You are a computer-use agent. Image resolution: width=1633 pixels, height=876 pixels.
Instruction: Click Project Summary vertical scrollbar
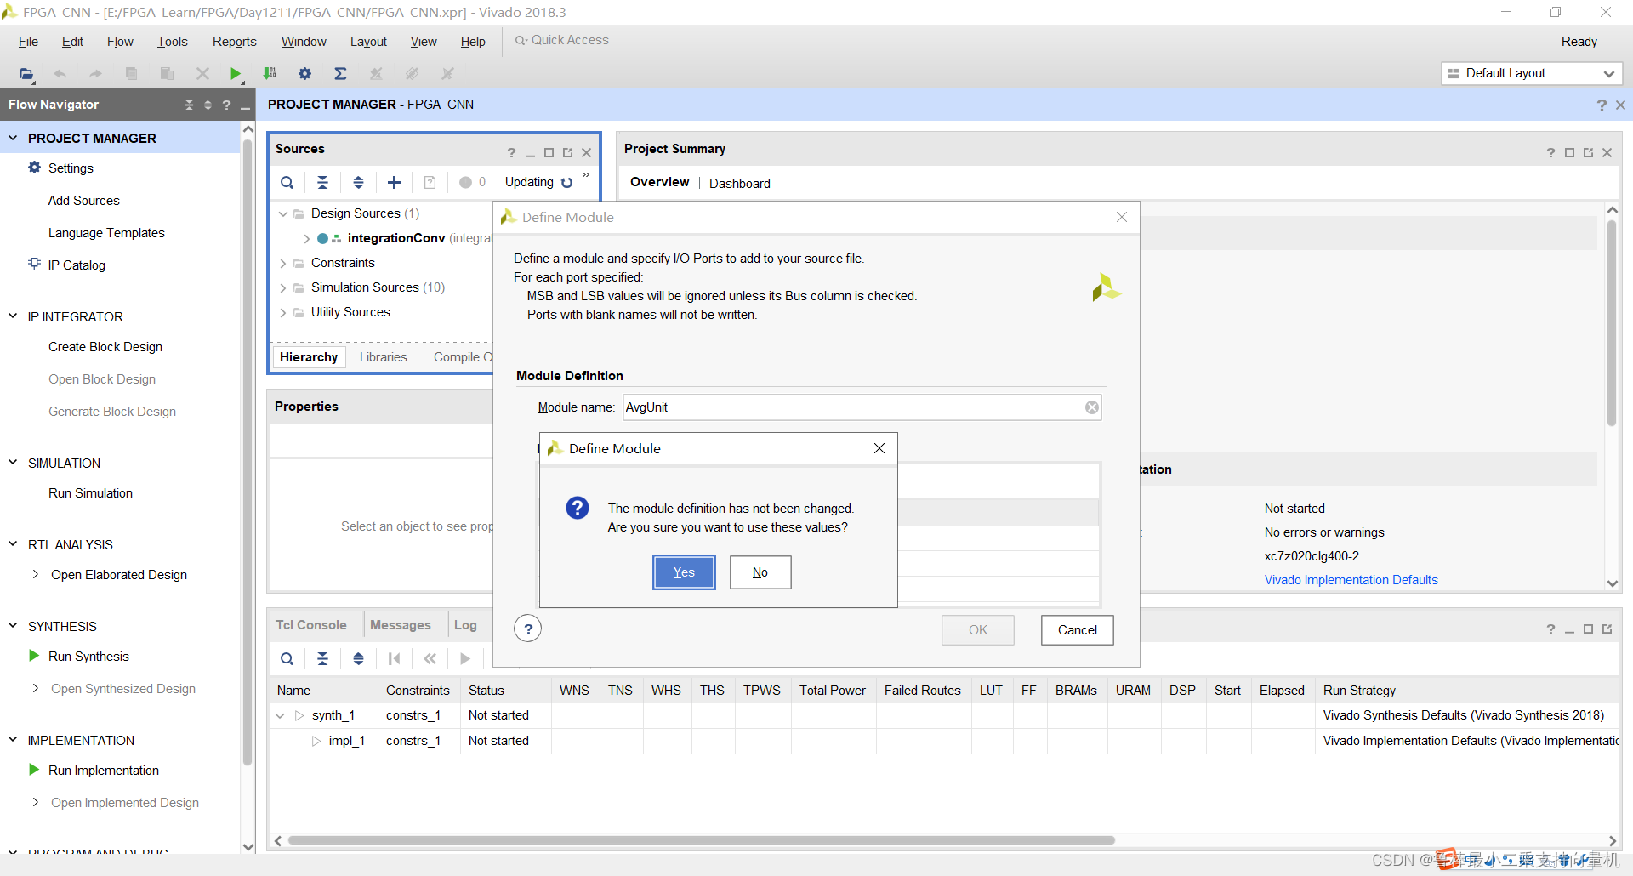(1611, 323)
